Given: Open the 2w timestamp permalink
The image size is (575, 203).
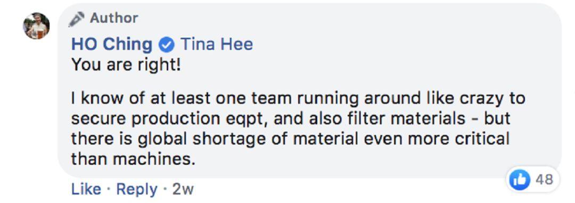Looking at the screenshot, I should tap(183, 190).
